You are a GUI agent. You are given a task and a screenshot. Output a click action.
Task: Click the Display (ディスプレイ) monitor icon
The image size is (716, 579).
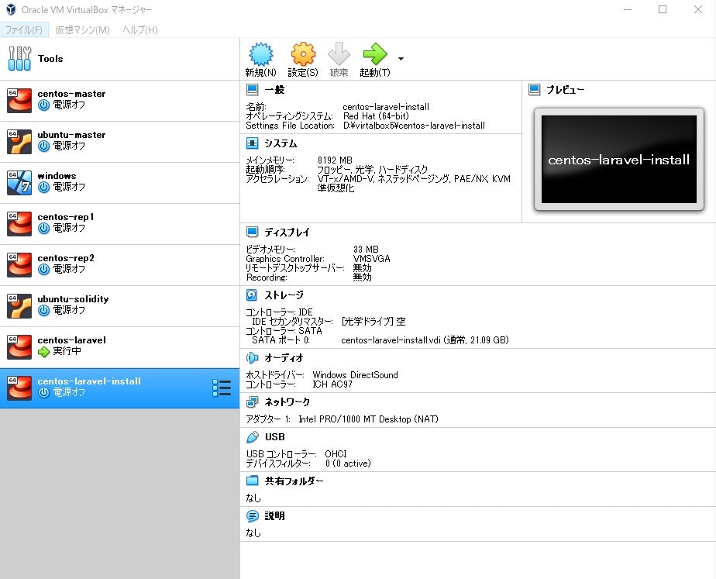tap(252, 232)
